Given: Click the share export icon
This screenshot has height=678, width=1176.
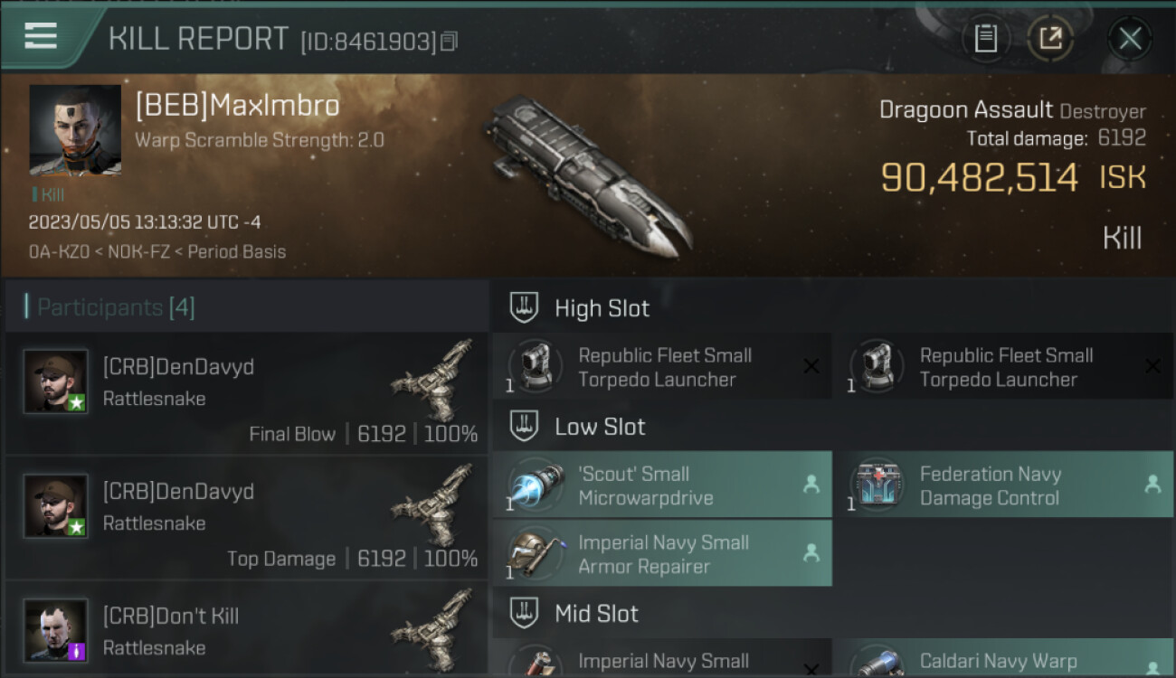Looking at the screenshot, I should click(x=1050, y=39).
